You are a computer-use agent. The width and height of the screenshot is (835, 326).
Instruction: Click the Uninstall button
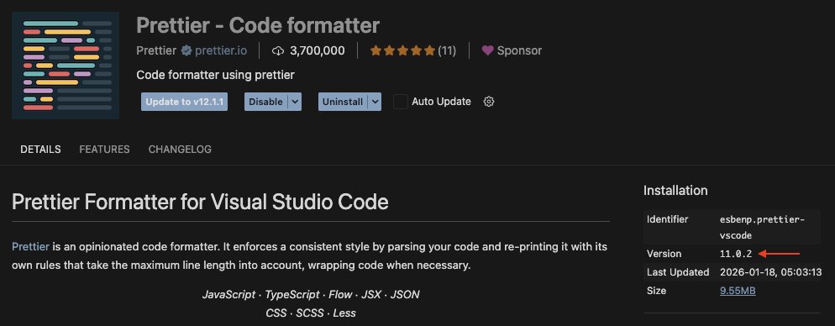343,102
